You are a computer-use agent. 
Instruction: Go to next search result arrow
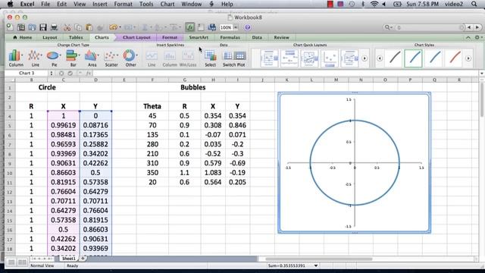click(x=477, y=27)
